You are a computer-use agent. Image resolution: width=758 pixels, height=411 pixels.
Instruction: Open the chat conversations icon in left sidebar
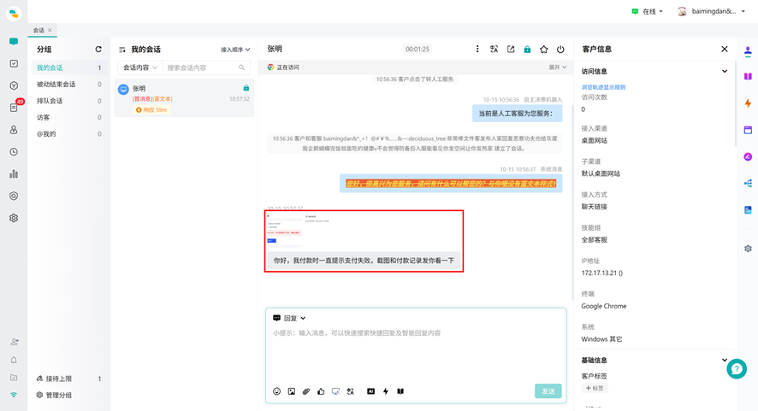[14, 42]
